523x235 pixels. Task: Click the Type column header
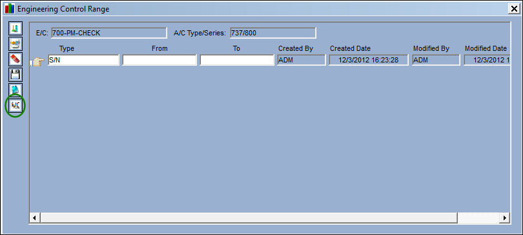[x=67, y=48]
